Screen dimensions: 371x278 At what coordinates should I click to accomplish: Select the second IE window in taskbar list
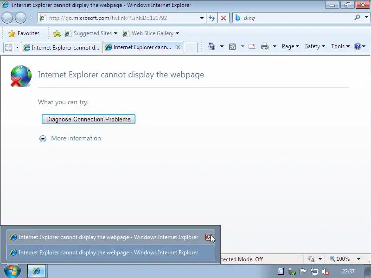[x=110, y=253]
